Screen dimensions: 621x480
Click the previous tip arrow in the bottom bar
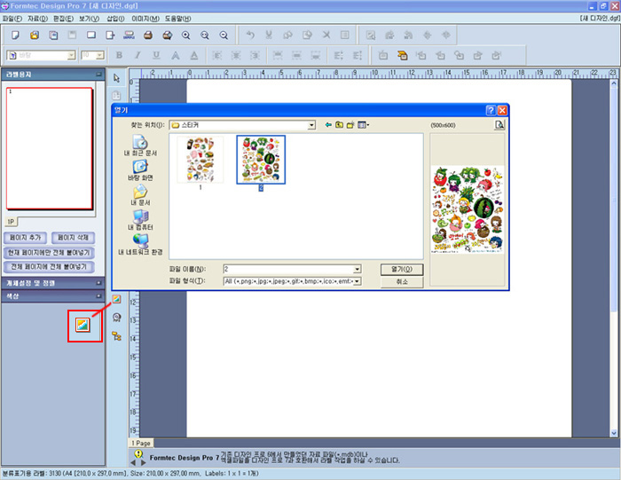coord(133,462)
